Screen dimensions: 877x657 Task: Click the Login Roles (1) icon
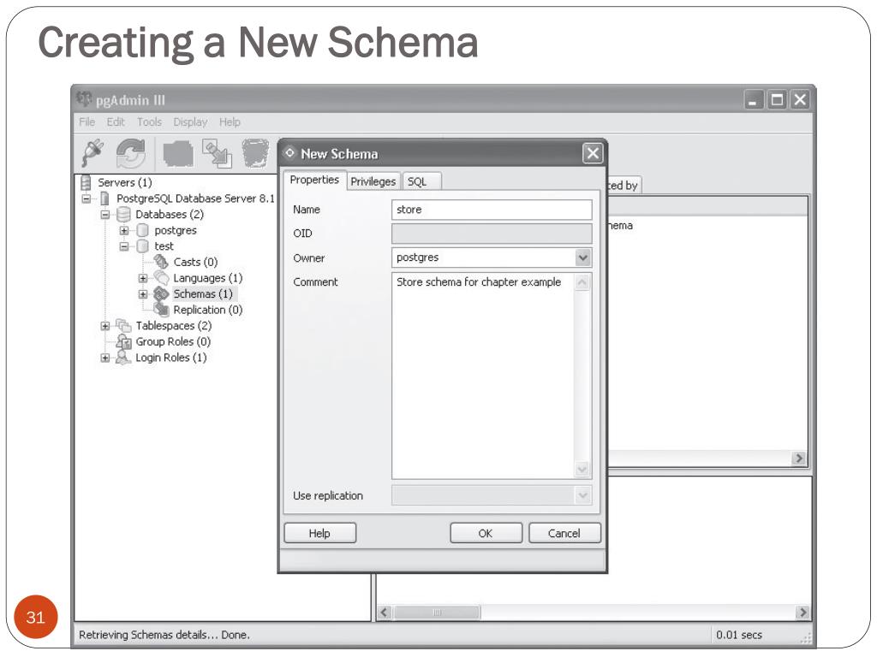[123, 358]
